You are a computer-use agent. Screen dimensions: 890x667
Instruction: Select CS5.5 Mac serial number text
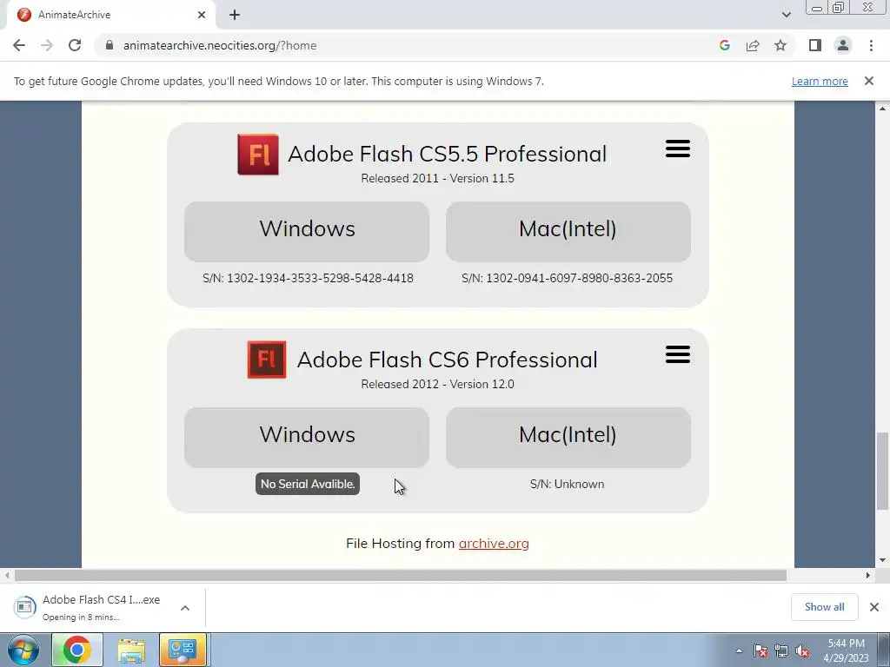click(x=567, y=278)
